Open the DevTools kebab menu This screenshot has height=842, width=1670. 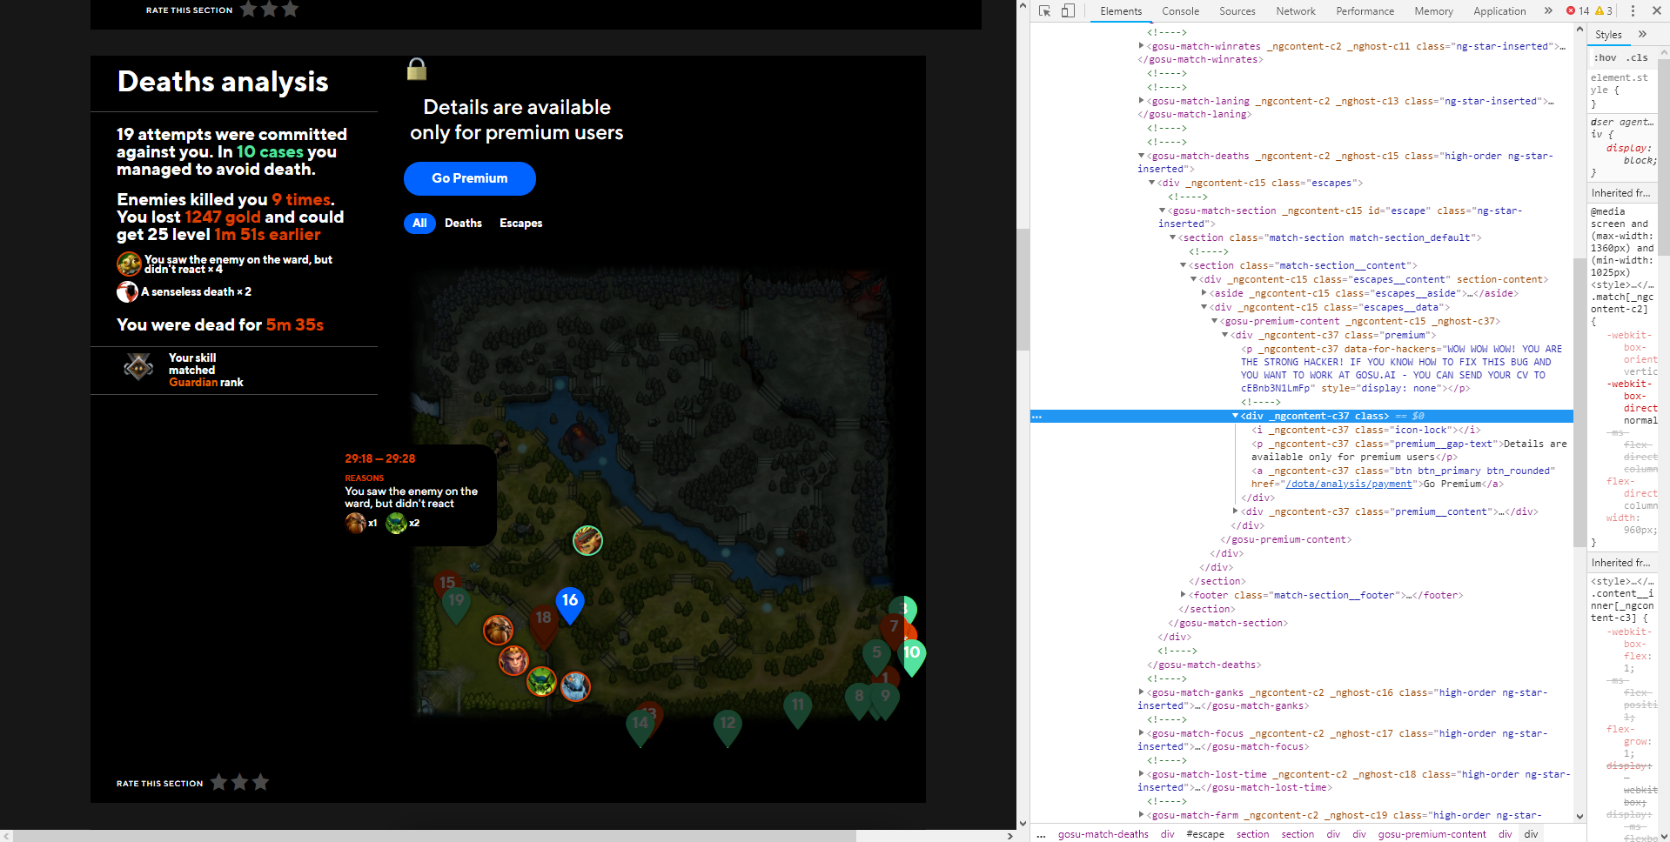click(x=1633, y=11)
